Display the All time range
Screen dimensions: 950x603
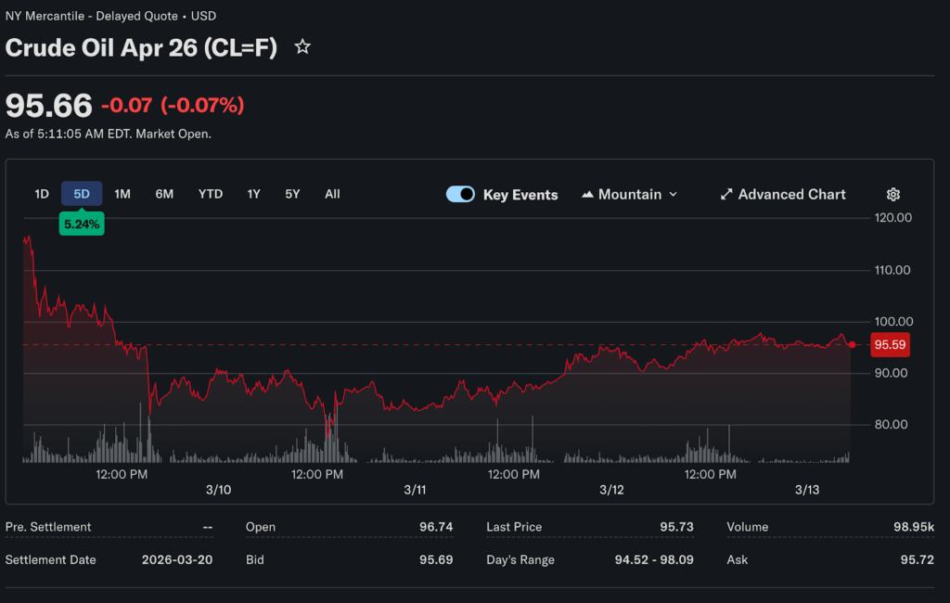click(332, 194)
